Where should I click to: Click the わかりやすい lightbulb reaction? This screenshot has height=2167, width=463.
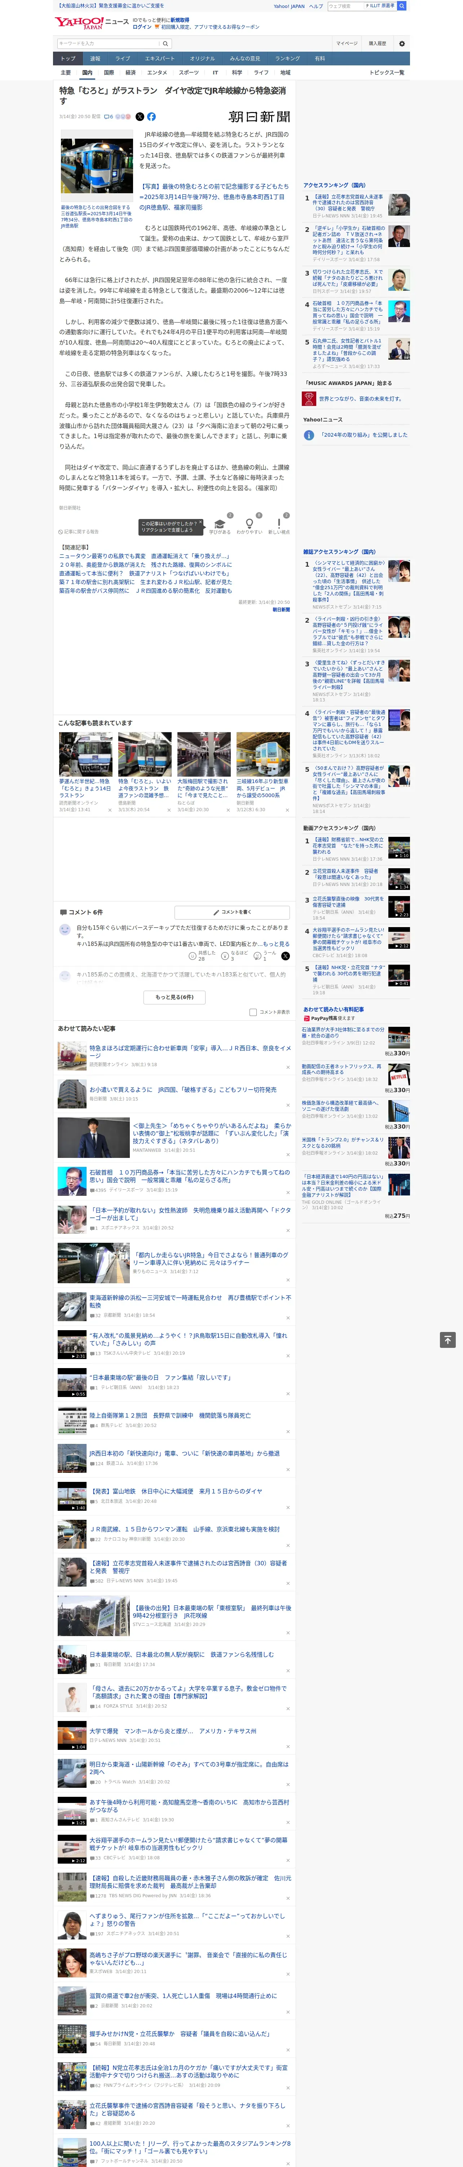click(x=249, y=525)
